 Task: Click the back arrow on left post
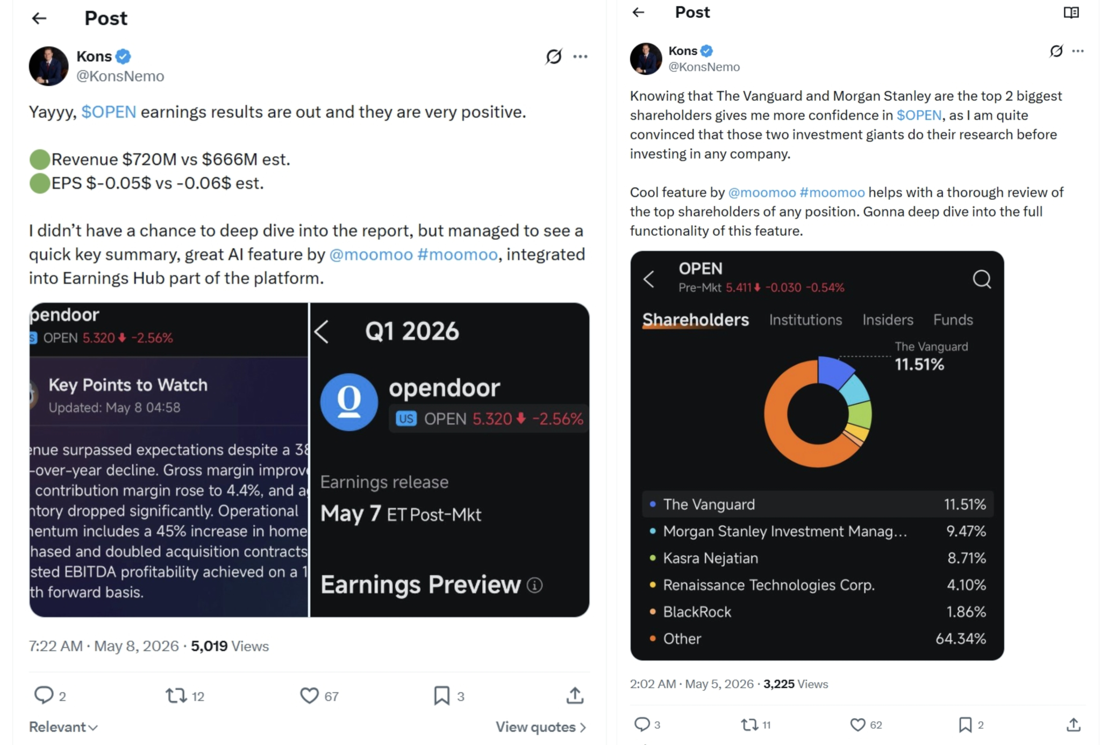point(39,18)
